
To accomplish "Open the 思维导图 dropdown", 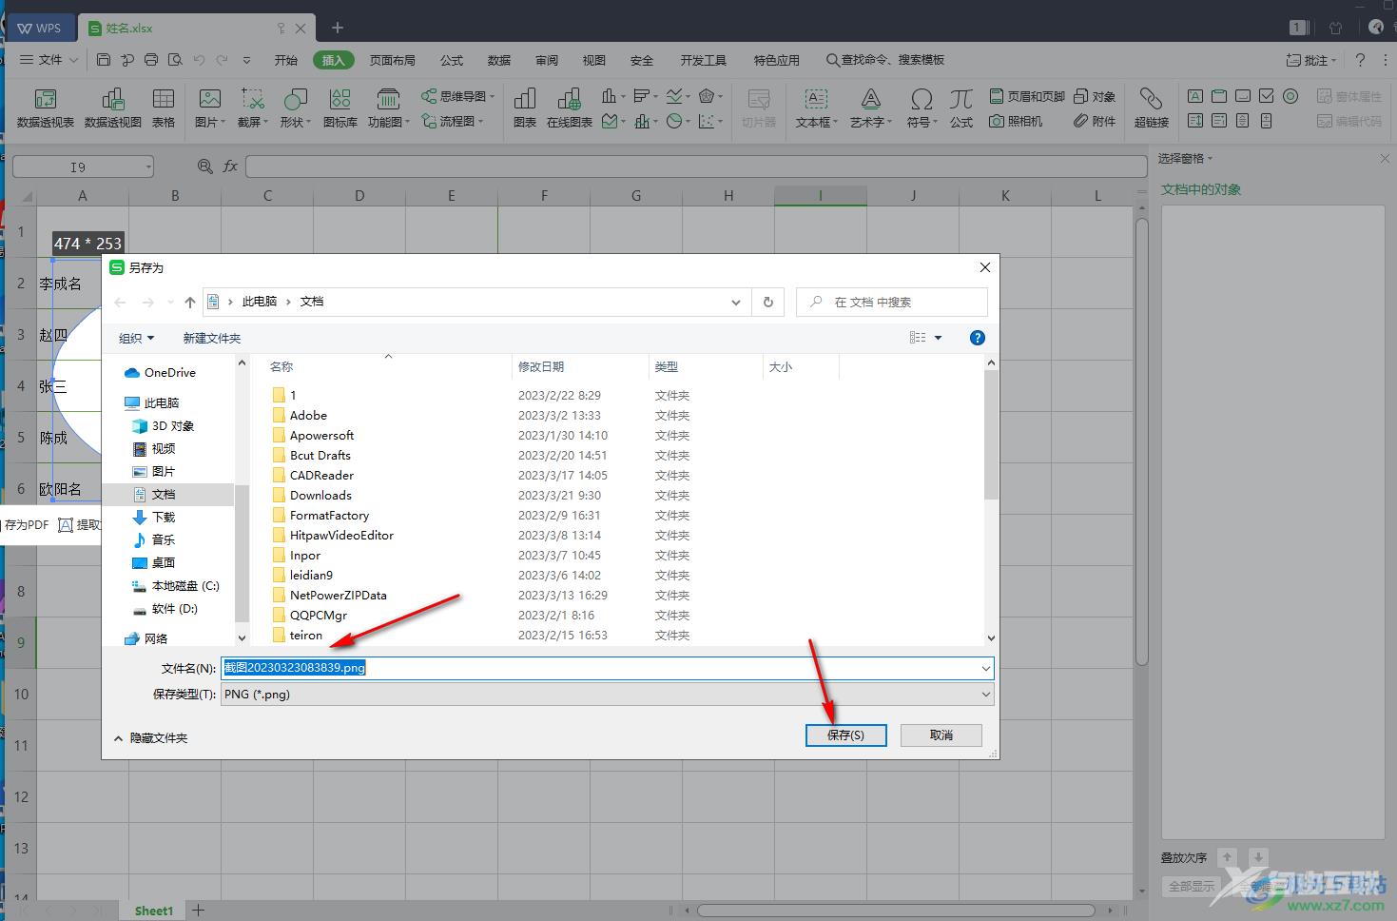I will pos(457,96).
